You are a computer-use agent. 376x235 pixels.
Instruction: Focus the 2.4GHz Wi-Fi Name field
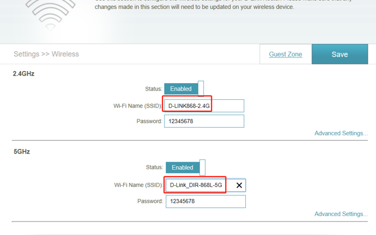(x=204, y=106)
